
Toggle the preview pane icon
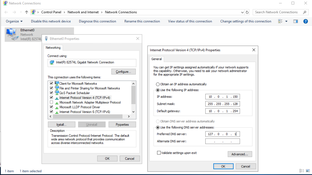coord(295,21)
